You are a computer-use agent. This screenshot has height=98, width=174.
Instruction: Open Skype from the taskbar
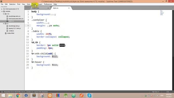coord(89,96)
